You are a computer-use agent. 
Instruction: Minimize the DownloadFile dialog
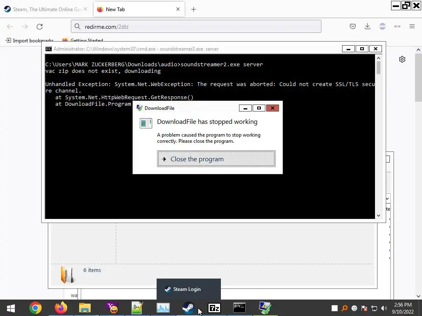coord(245,108)
